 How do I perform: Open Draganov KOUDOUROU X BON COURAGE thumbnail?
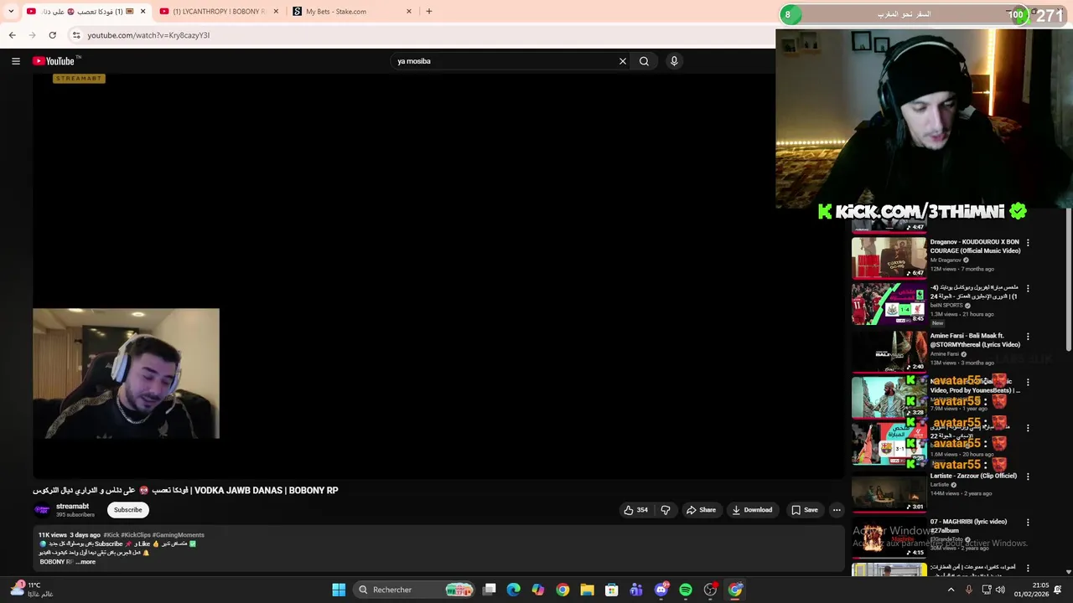click(x=889, y=258)
